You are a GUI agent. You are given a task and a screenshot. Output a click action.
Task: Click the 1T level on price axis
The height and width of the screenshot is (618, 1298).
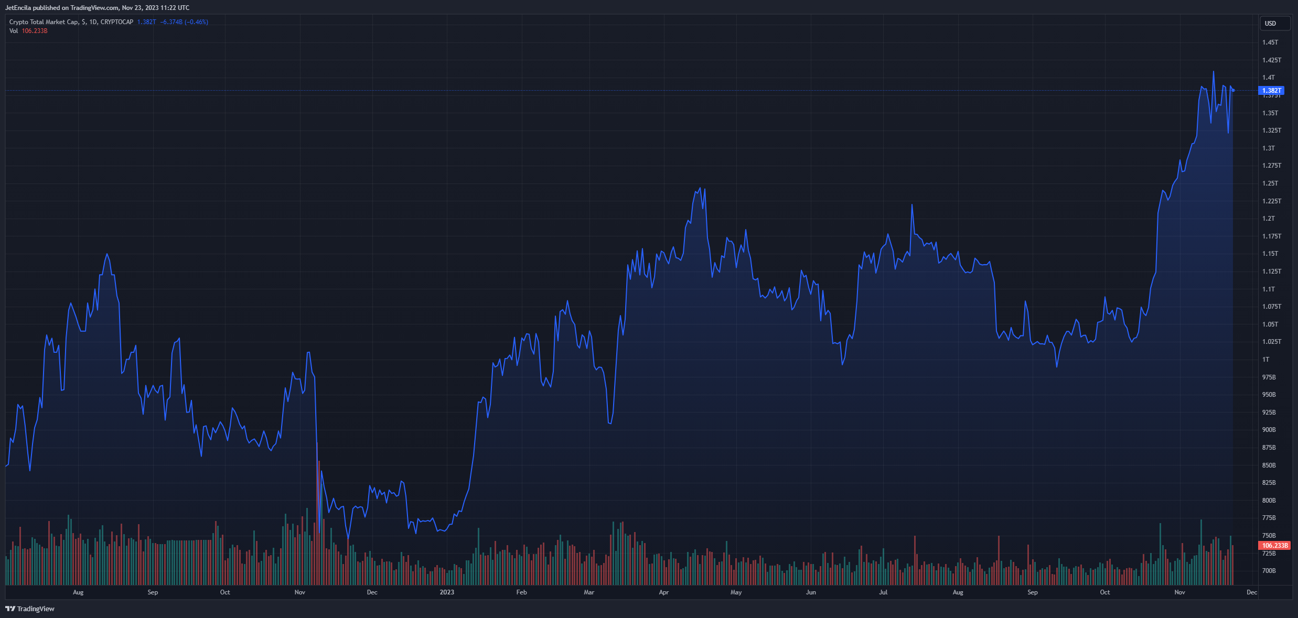pyautogui.click(x=1265, y=360)
